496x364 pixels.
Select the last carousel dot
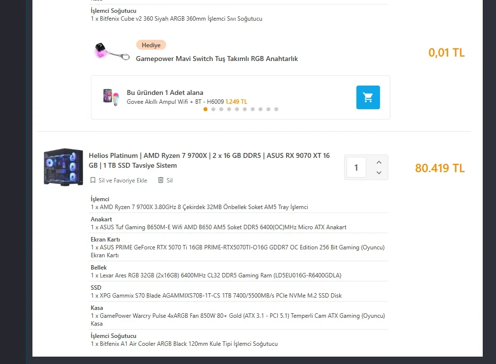(276, 109)
